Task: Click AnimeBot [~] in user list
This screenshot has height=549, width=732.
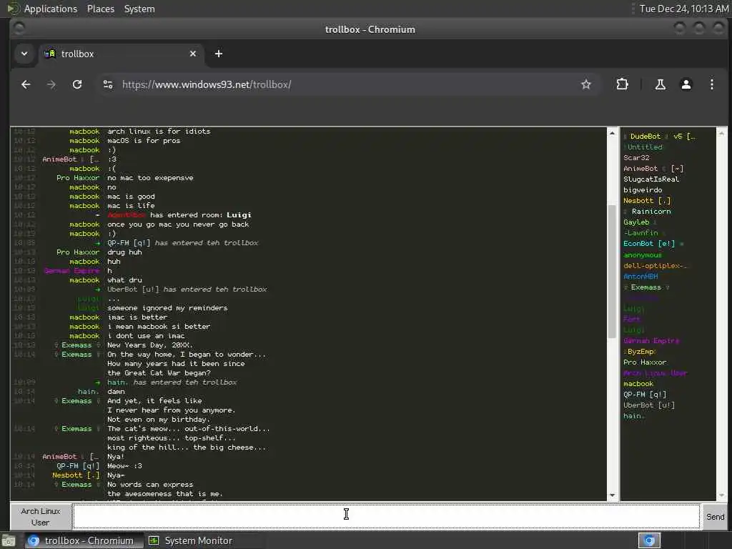Action: pos(653,169)
